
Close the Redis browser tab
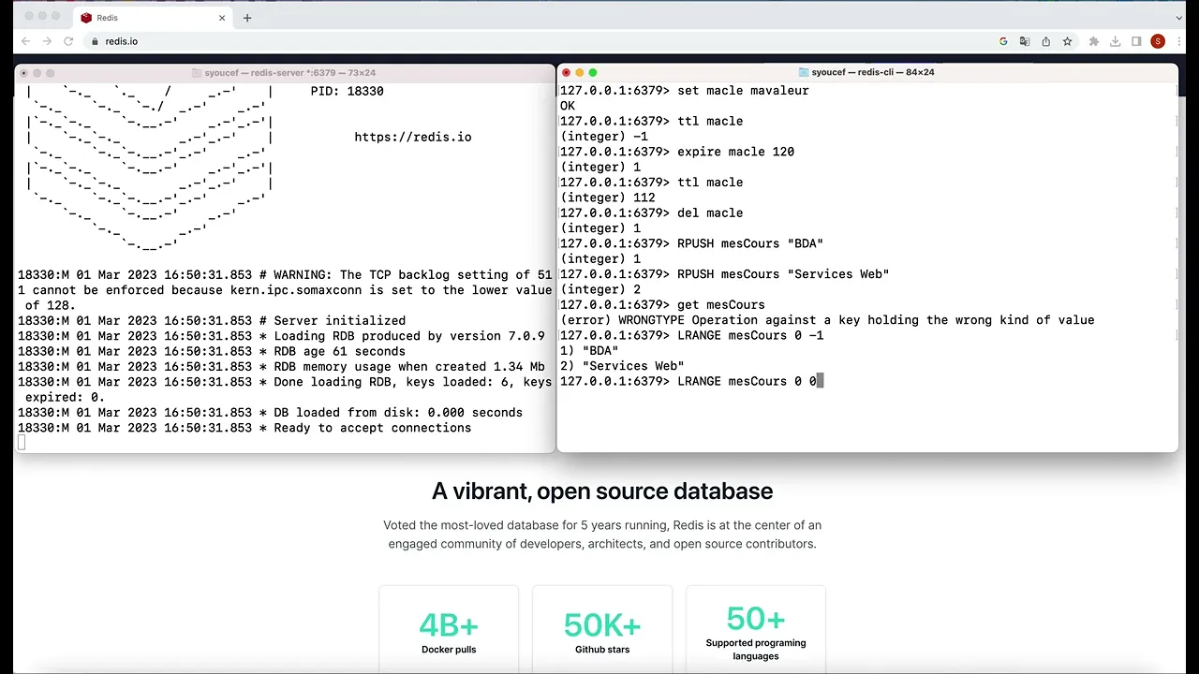[x=222, y=18]
